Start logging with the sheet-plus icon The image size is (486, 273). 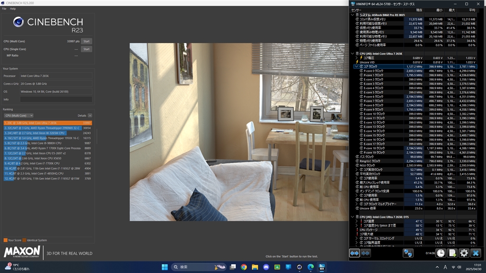click(x=452, y=253)
